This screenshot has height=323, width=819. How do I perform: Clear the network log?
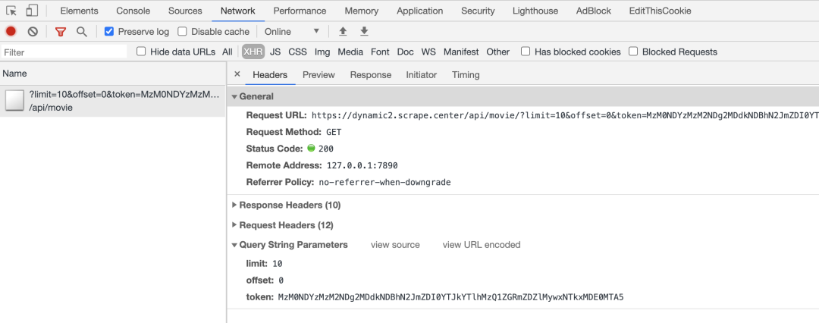click(33, 31)
